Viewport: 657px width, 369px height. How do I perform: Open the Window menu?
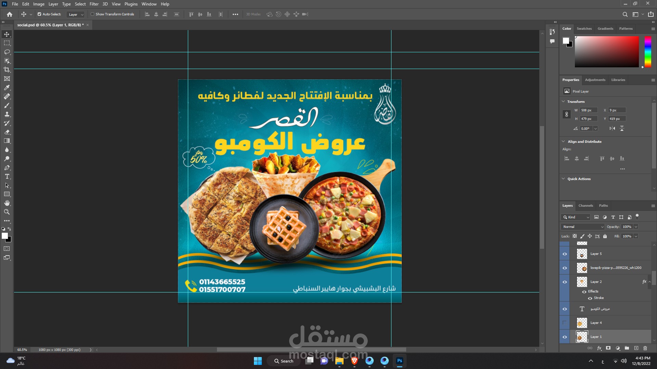pos(149,4)
